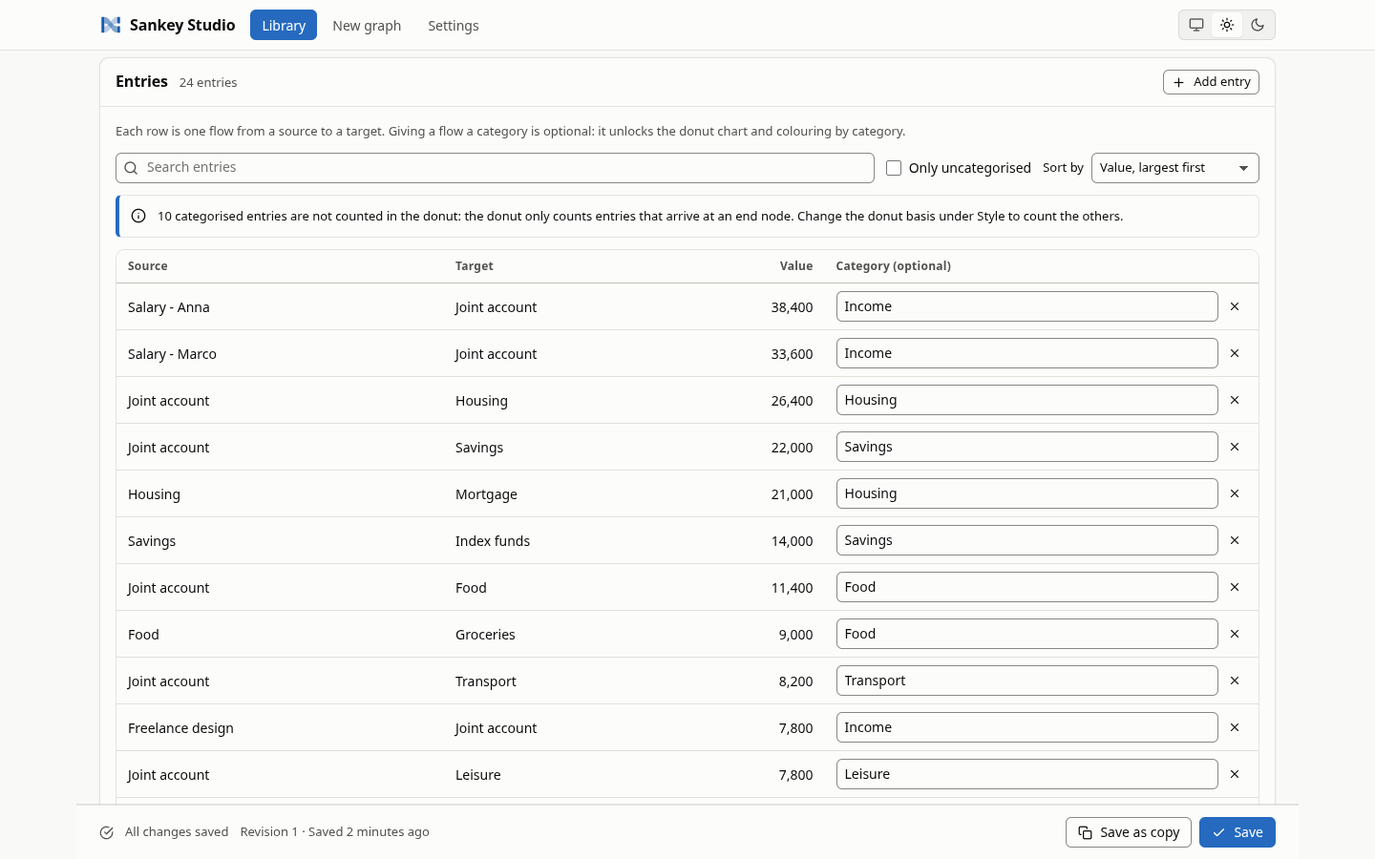Viewport: 1375px width, 859px height.
Task: Click the Save as copy button
Action: tap(1129, 832)
